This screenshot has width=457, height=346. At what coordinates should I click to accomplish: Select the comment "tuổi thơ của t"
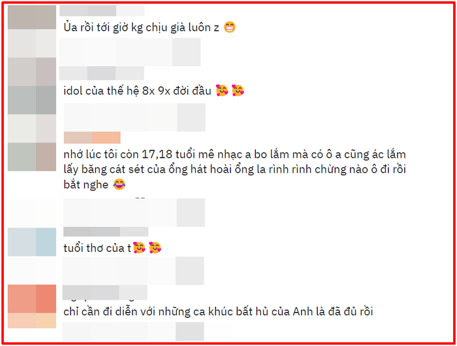point(97,248)
